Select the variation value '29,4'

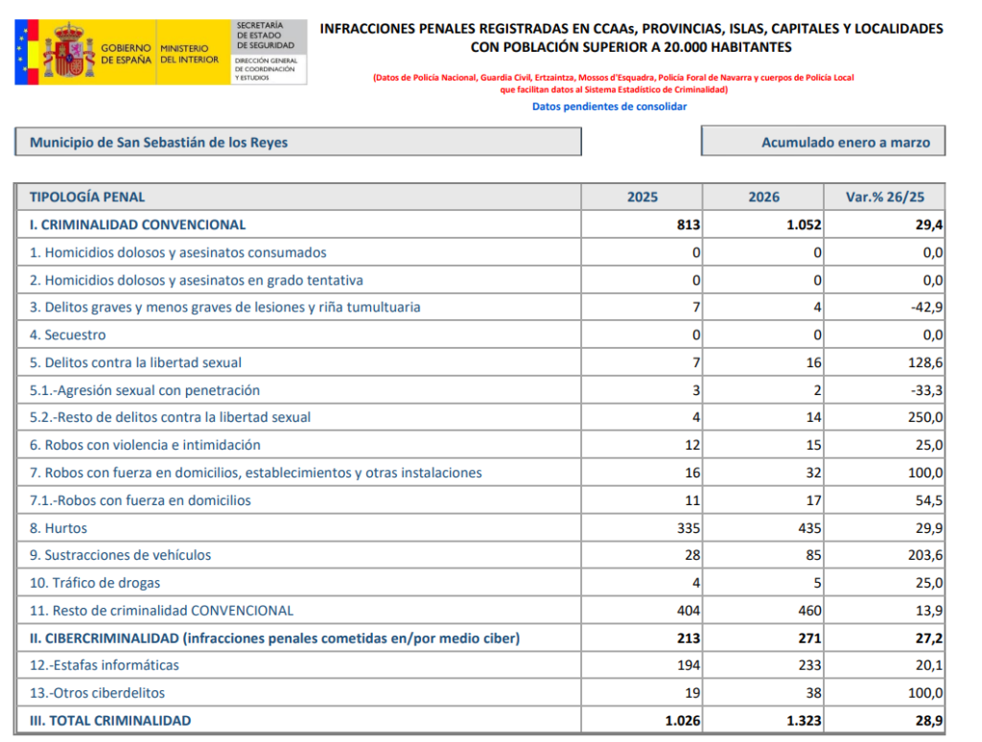(x=929, y=224)
